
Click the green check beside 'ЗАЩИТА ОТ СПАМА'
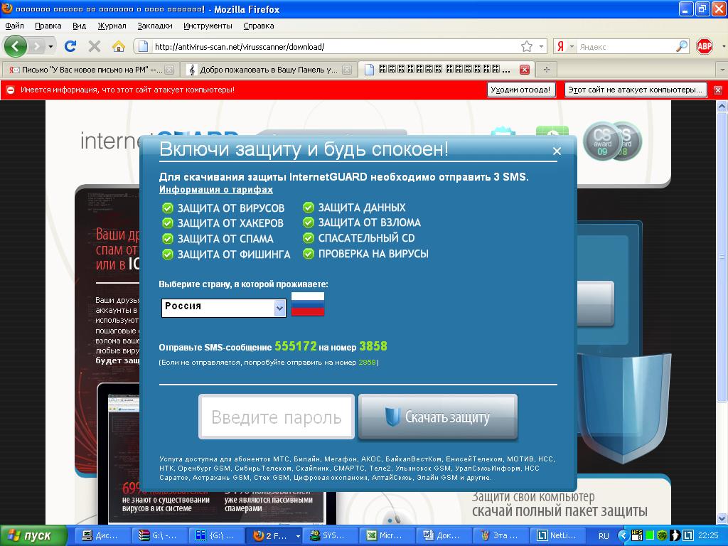coord(168,239)
